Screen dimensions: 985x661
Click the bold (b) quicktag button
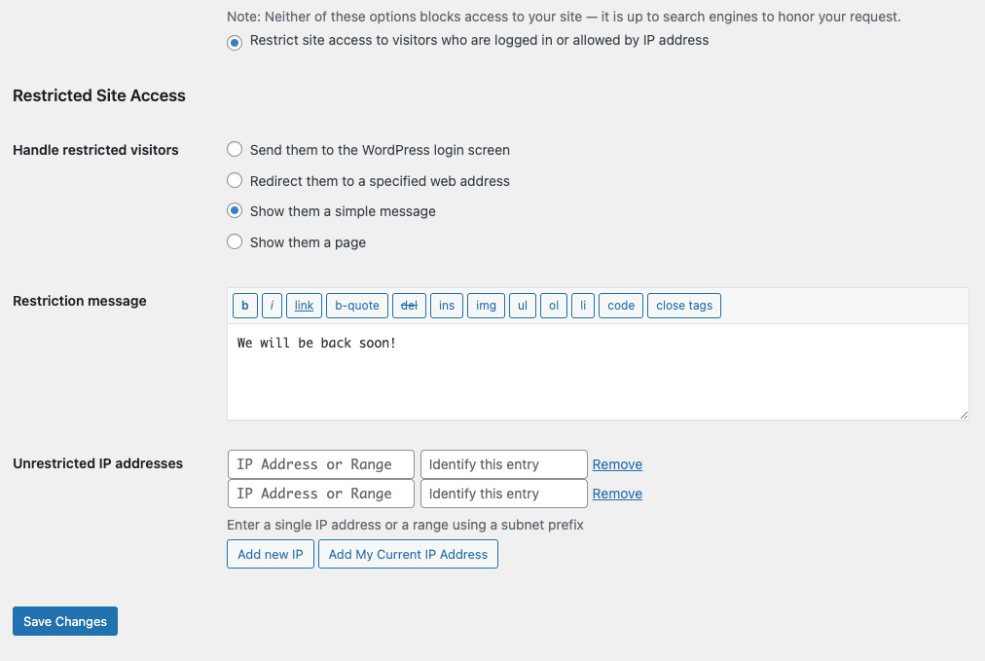coord(244,306)
